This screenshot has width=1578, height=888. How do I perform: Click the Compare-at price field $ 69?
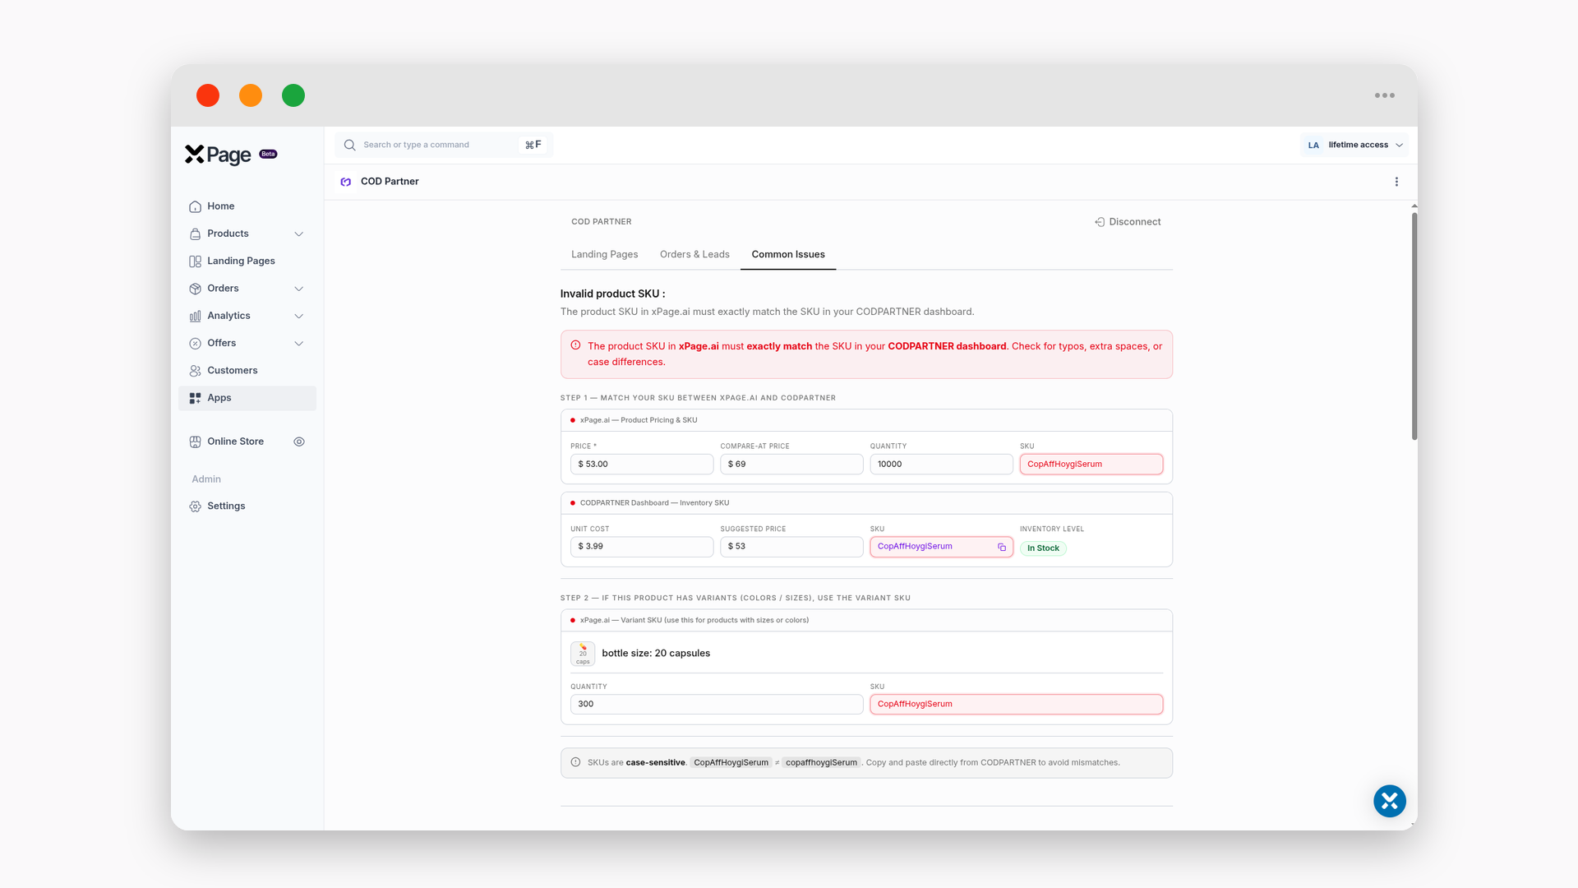[x=791, y=464]
